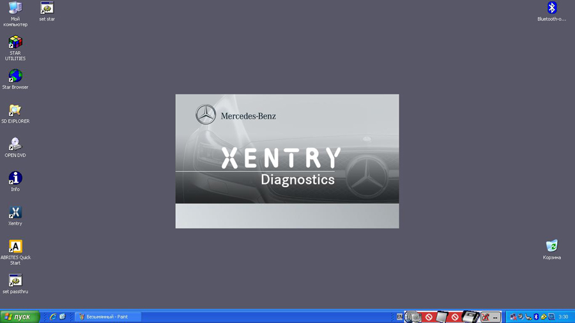This screenshot has height=323, width=575.
Task: Select the 'set star' shortcut
Action: click(47, 11)
